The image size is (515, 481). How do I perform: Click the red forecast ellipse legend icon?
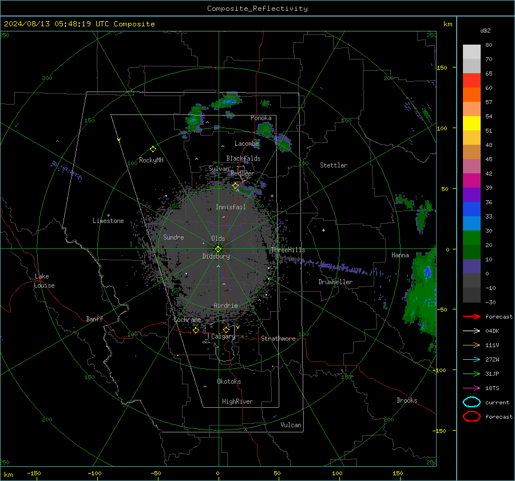[x=472, y=416]
